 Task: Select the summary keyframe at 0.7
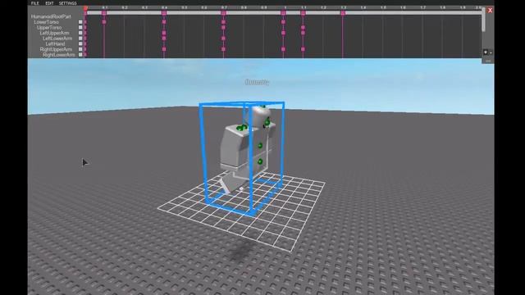click(x=223, y=13)
